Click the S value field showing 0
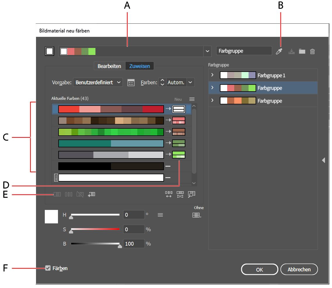The image size is (332, 288). [134, 229]
